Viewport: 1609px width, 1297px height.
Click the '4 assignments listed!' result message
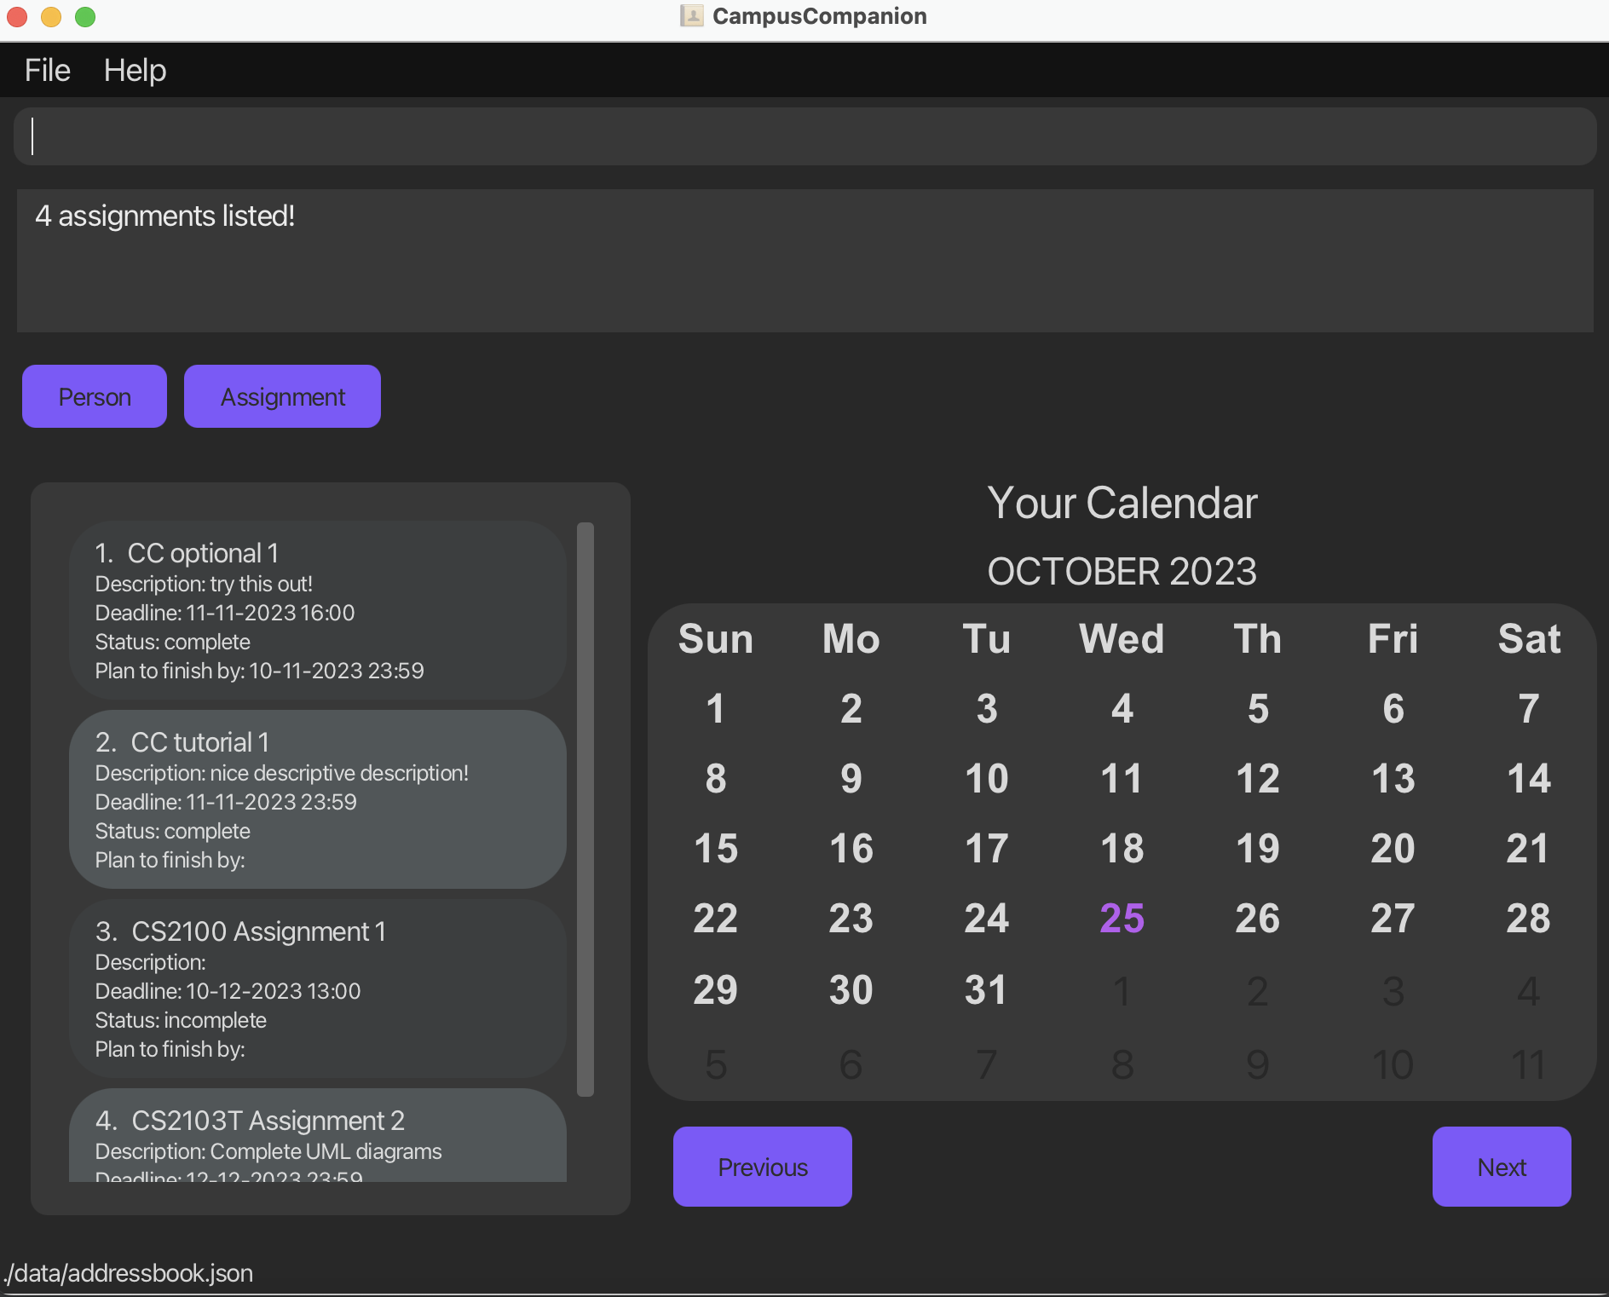(165, 216)
